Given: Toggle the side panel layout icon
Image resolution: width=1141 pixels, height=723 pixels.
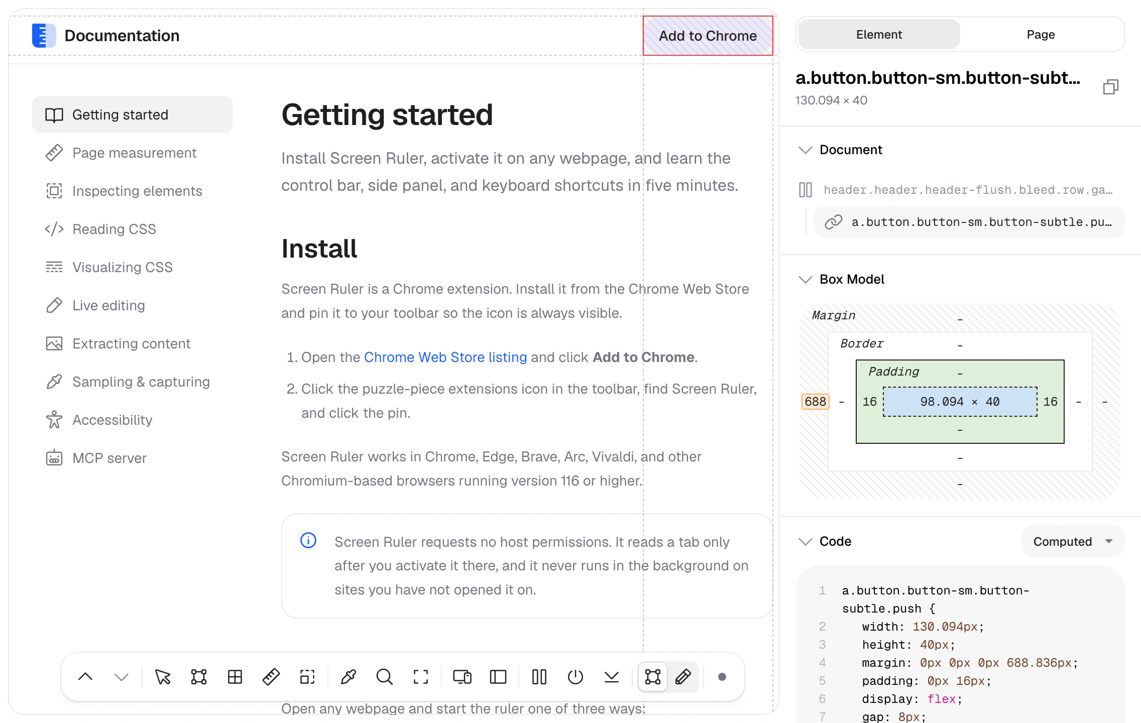Looking at the screenshot, I should pyautogui.click(x=498, y=677).
